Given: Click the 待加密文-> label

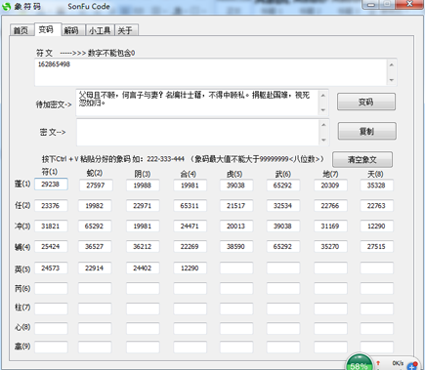Looking at the screenshot, I should (x=54, y=104).
